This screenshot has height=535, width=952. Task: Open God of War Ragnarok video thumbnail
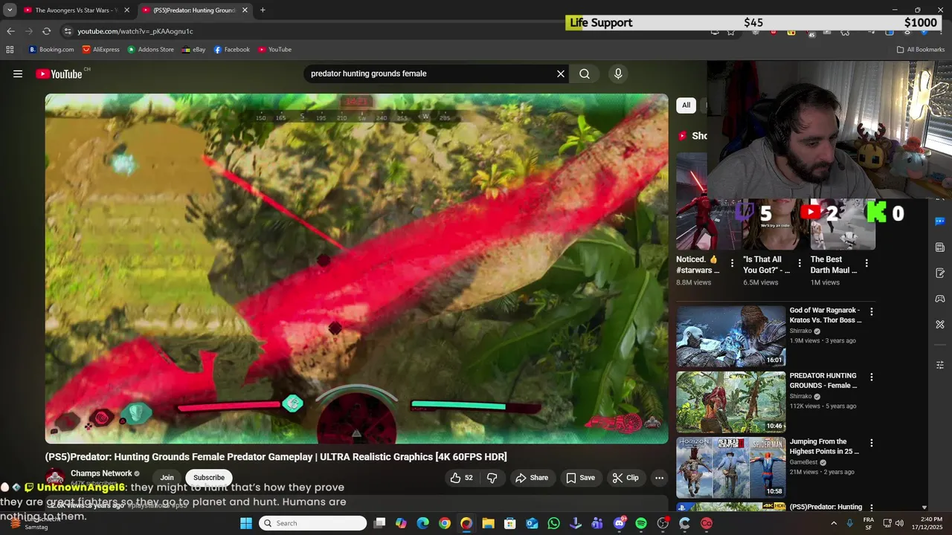(730, 337)
